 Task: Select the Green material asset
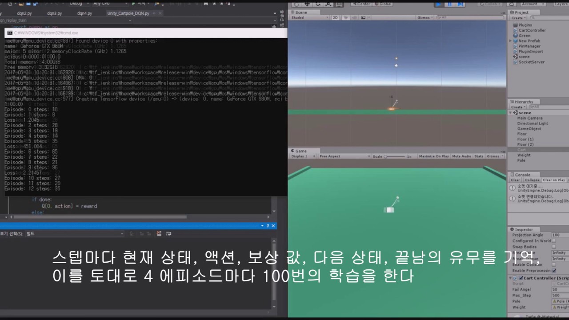point(524,36)
